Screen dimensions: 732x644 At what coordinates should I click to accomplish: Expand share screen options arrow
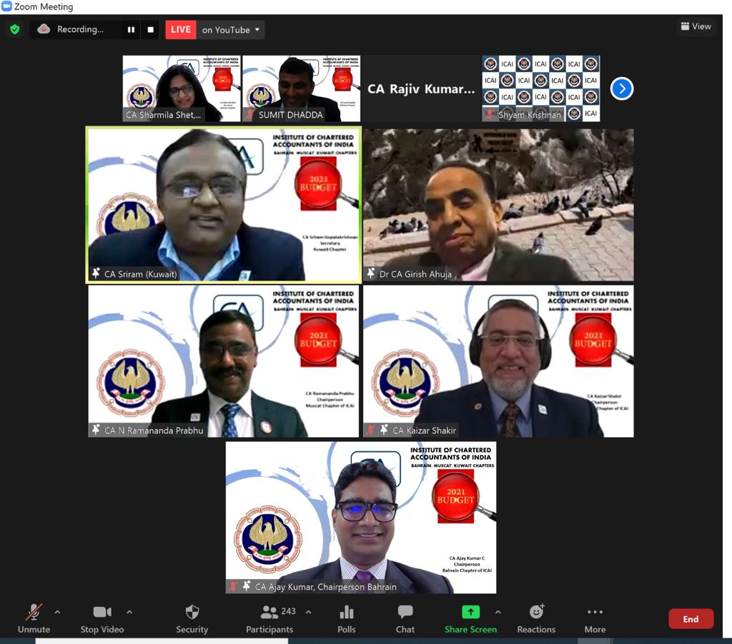(x=498, y=612)
